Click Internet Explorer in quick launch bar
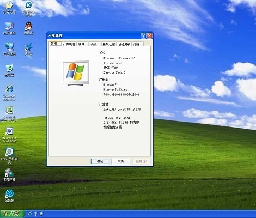 click(x=29, y=214)
